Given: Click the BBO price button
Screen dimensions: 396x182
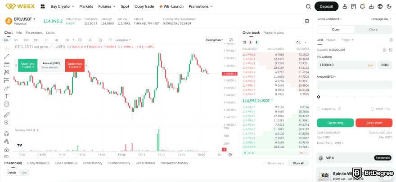Looking at the screenshot, I should pyautogui.click(x=385, y=65).
